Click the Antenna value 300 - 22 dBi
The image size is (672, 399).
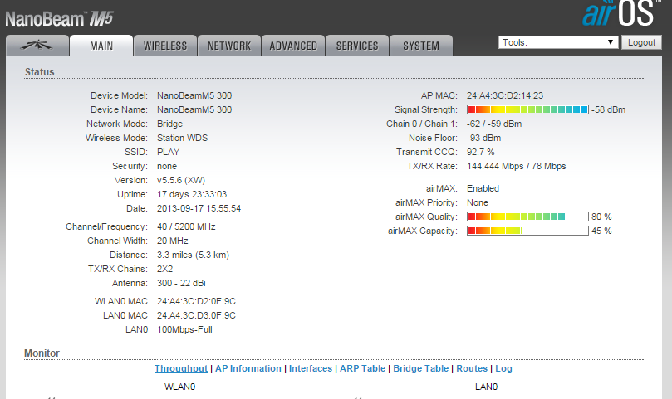(181, 283)
